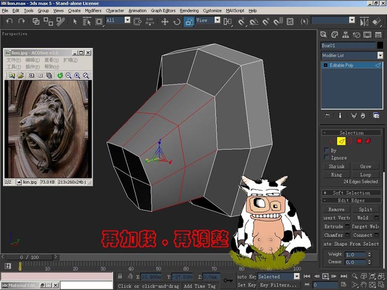Click the Remove edges button

click(336, 209)
